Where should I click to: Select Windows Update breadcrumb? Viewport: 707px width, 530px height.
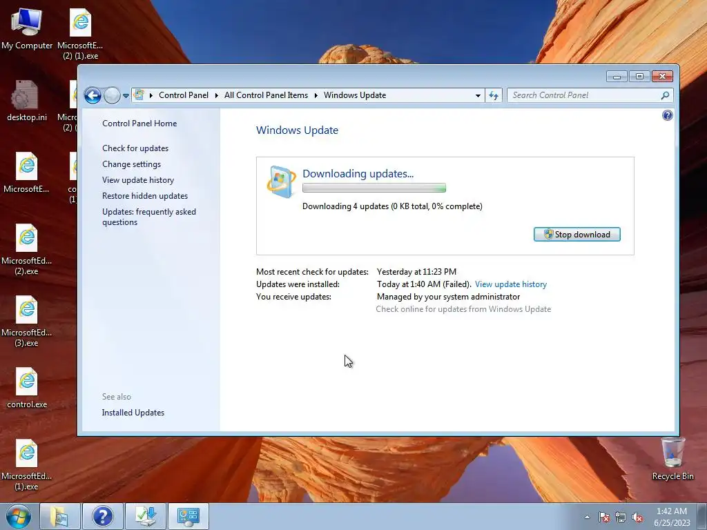point(355,95)
